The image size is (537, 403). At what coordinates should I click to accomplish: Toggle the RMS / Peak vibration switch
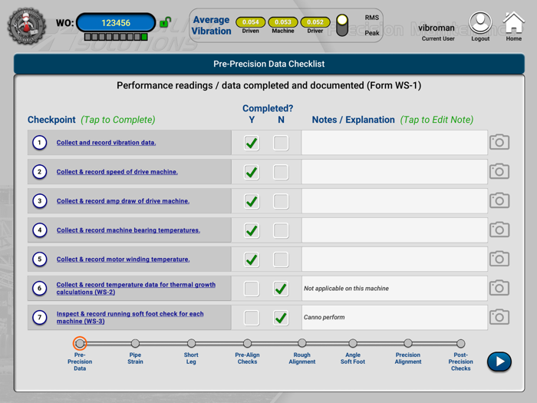coord(342,25)
